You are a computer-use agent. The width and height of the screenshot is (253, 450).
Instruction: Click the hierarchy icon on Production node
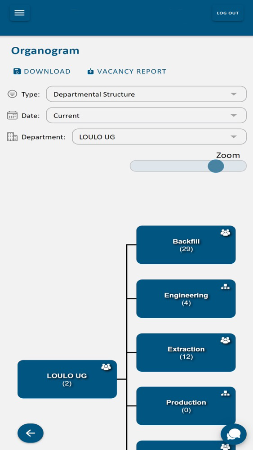click(x=225, y=394)
